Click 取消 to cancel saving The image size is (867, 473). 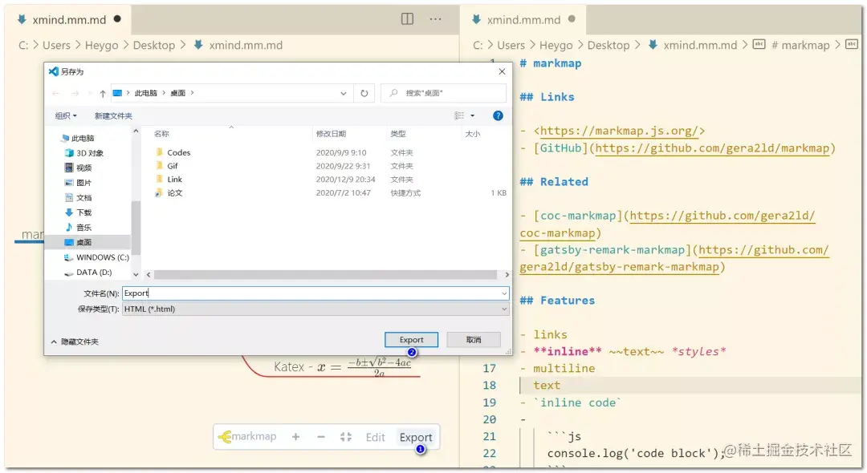point(474,339)
